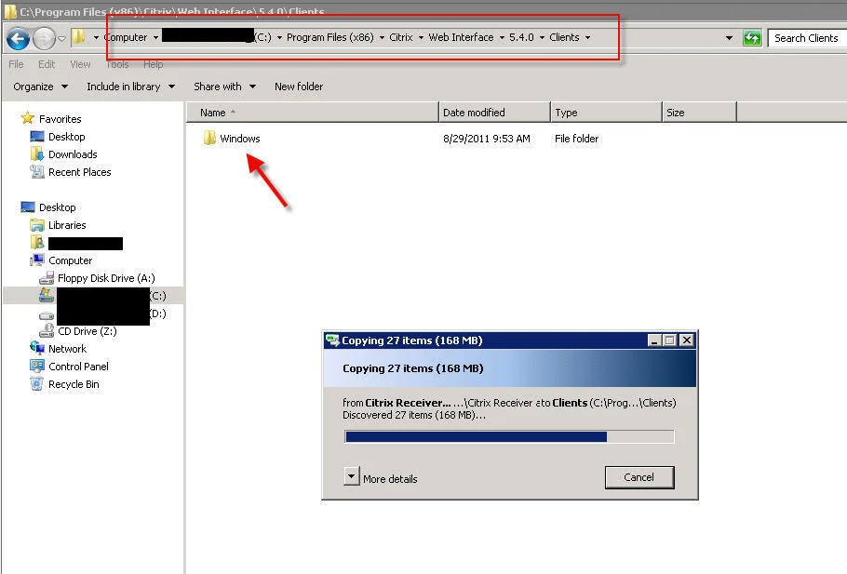Open Desktop under Favorites
Screen dimensions: 847x574
point(66,137)
